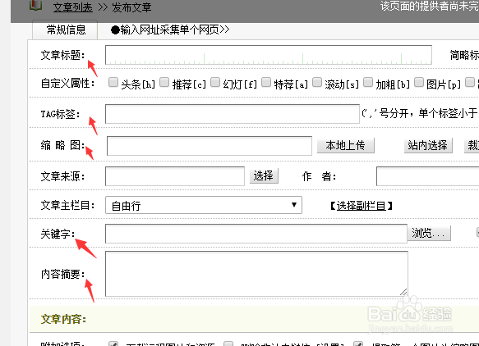Click the 本地上传 button

[346, 146]
